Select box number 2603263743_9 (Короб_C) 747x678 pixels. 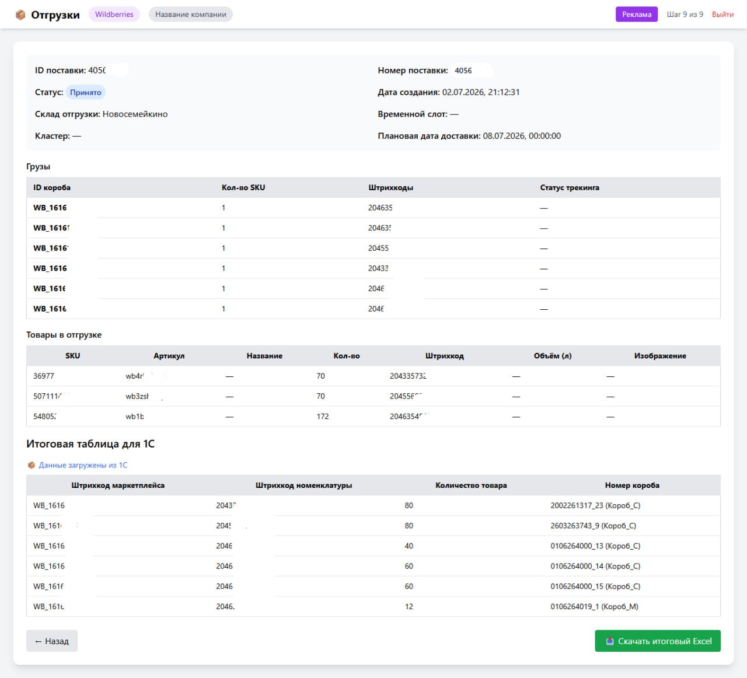593,526
